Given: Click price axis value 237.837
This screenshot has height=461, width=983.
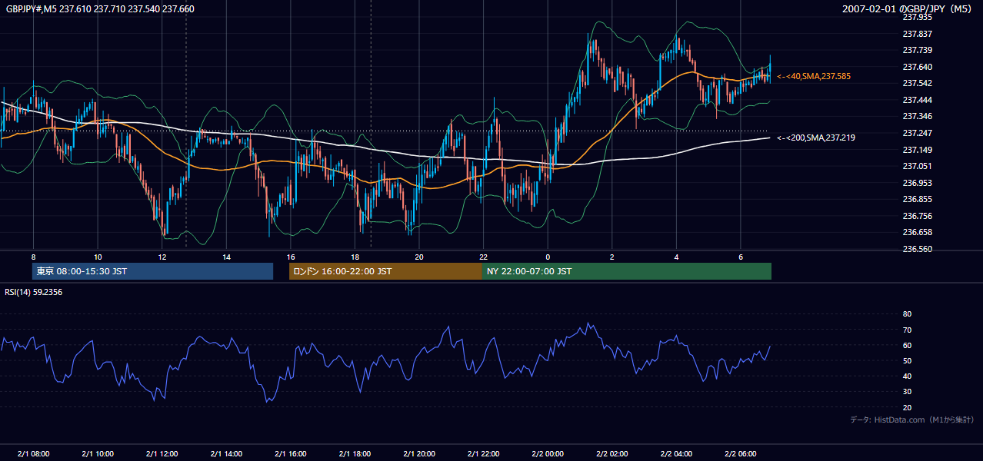Looking at the screenshot, I should coord(917,34).
